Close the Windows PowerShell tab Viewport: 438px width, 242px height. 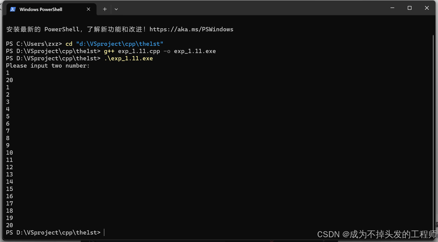88,9
